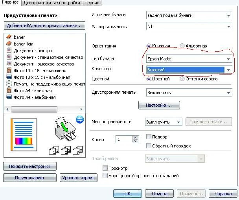Click the blue swap arrows icon in preview

point(80,120)
